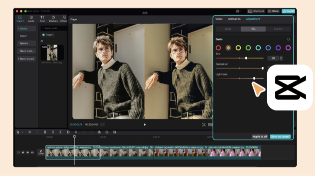Click Apply to all button

pos(260,137)
